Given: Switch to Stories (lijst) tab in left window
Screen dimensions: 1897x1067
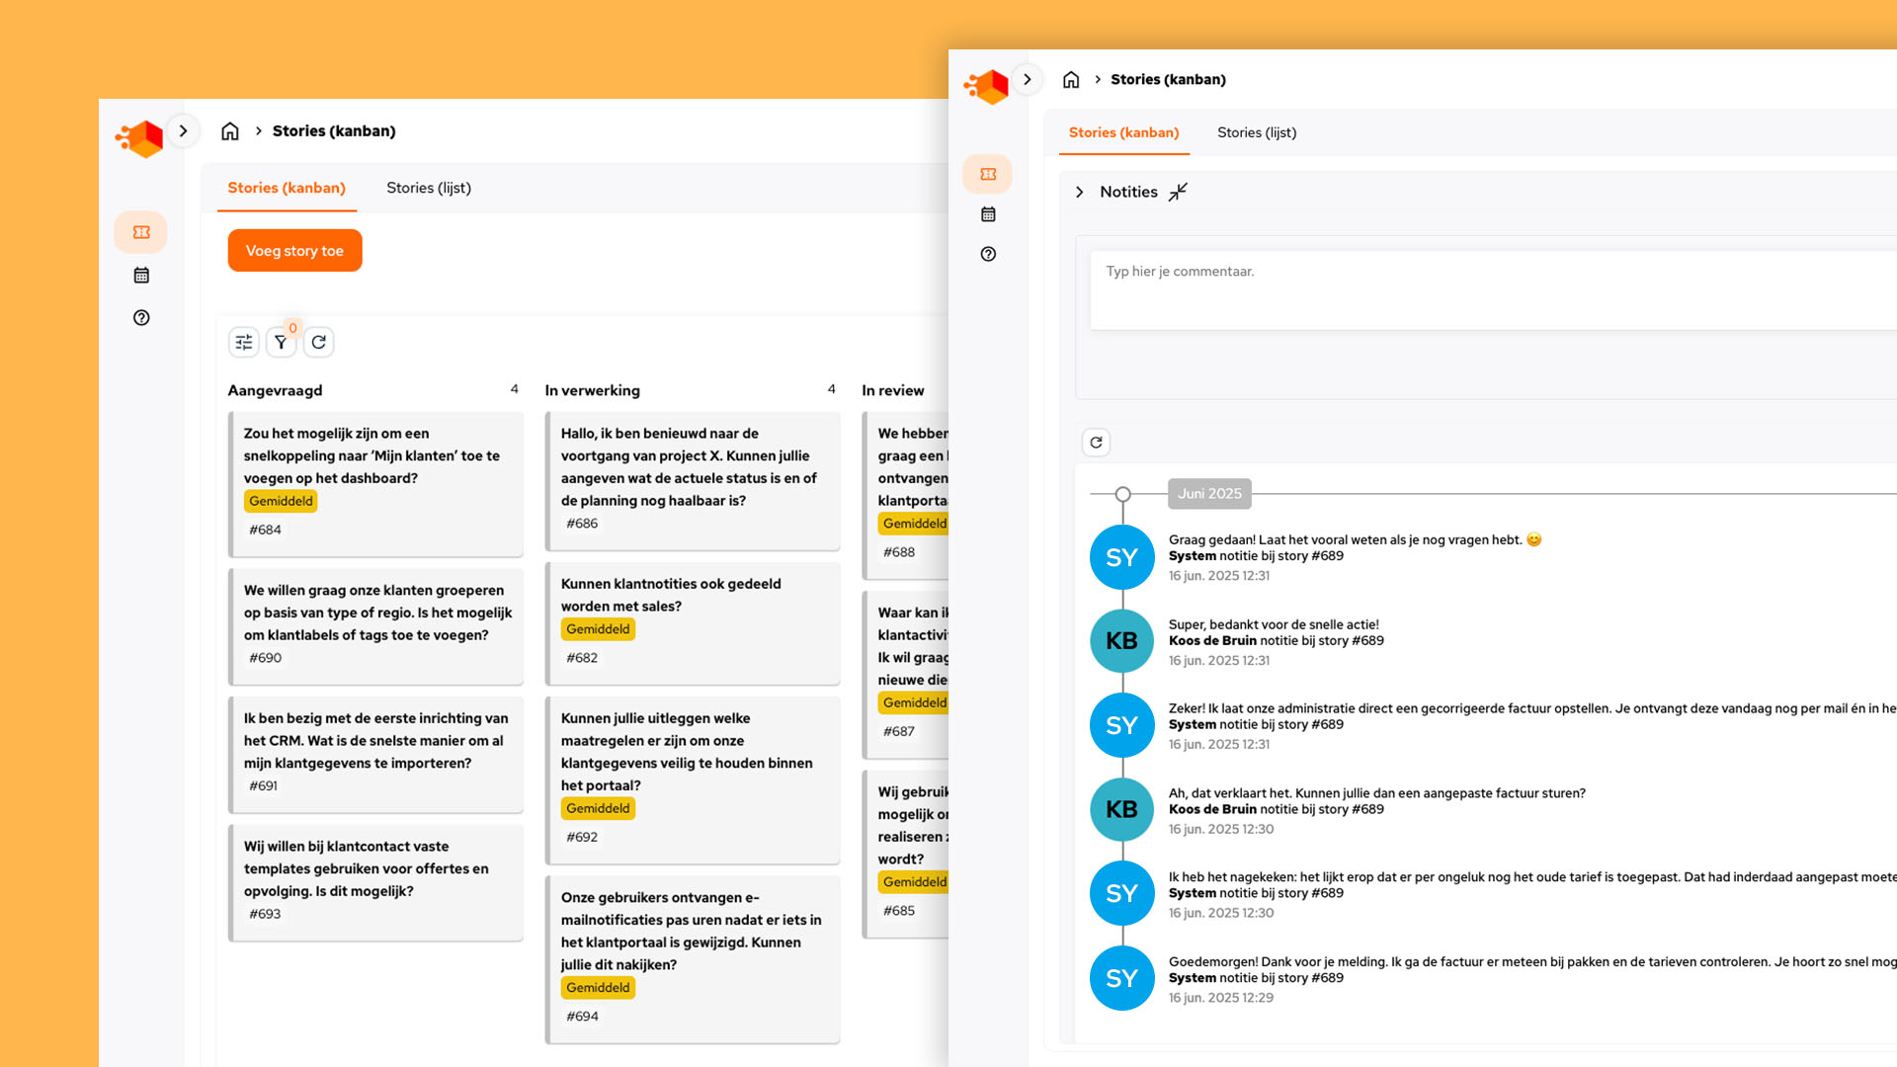Looking at the screenshot, I should (x=429, y=188).
